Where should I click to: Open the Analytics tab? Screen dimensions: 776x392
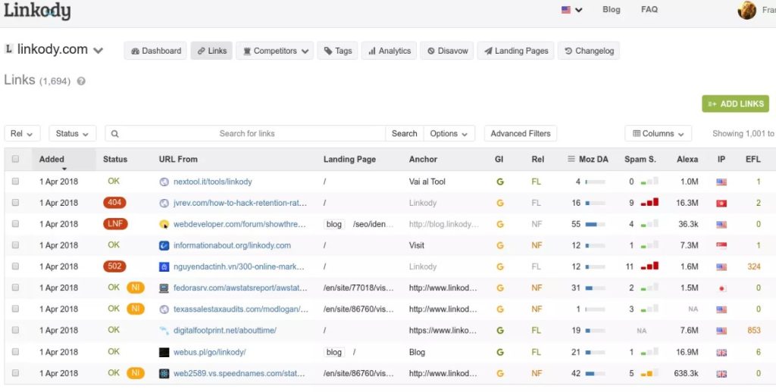pyautogui.click(x=389, y=51)
